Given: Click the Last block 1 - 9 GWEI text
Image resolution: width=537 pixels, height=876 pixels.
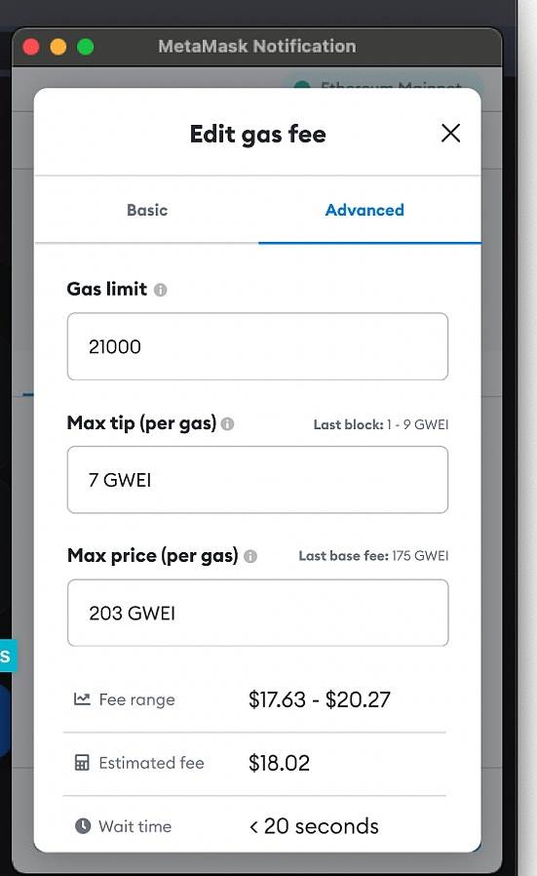Looking at the screenshot, I should click(x=381, y=424).
